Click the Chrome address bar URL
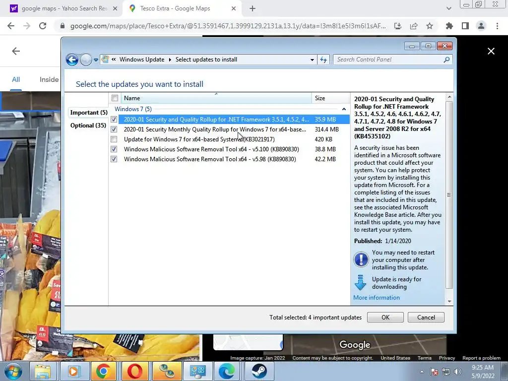This screenshot has height=381, width=508. (228, 26)
